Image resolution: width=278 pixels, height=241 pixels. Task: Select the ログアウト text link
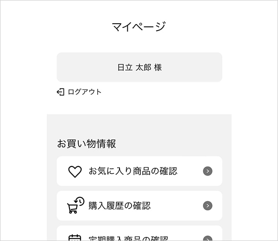pyautogui.click(x=84, y=92)
